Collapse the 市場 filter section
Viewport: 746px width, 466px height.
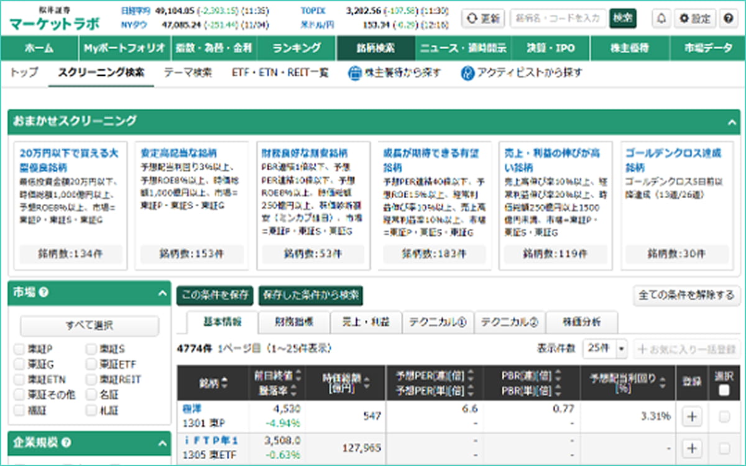tap(162, 293)
